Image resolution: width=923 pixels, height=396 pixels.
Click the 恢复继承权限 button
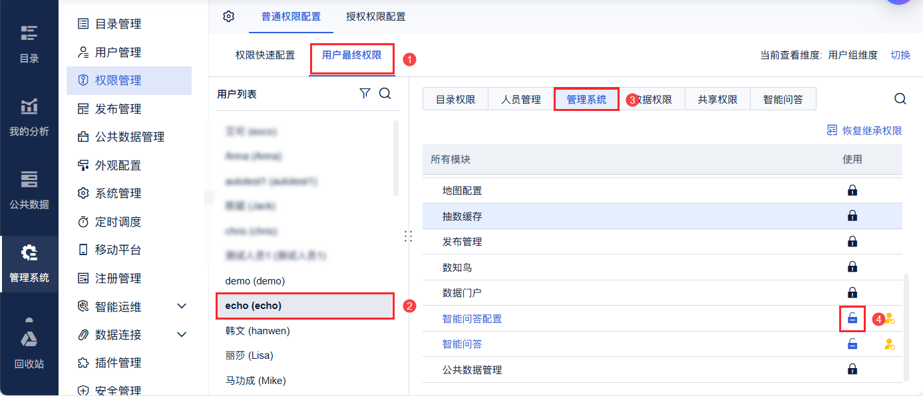coord(864,131)
